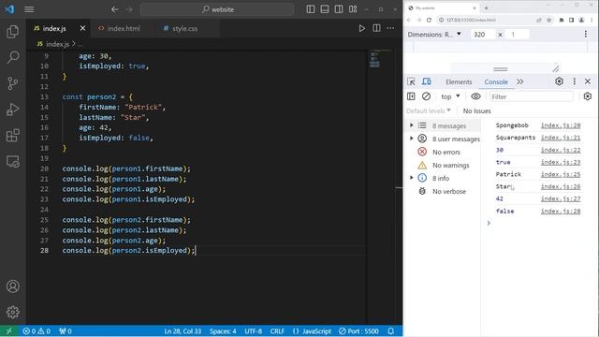Toggle the bottom panel from the title bar
The width and height of the screenshot is (599, 337).
click(325, 9)
